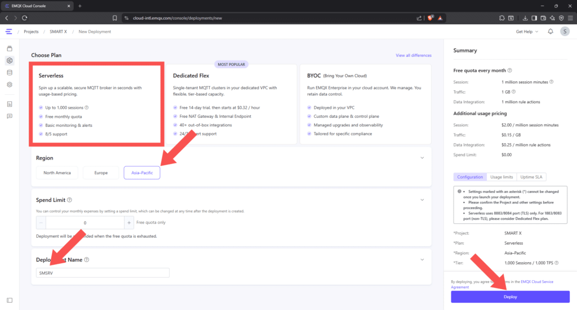This screenshot has height=310, width=577.
Task: Open a new browser tab
Action: point(80,6)
